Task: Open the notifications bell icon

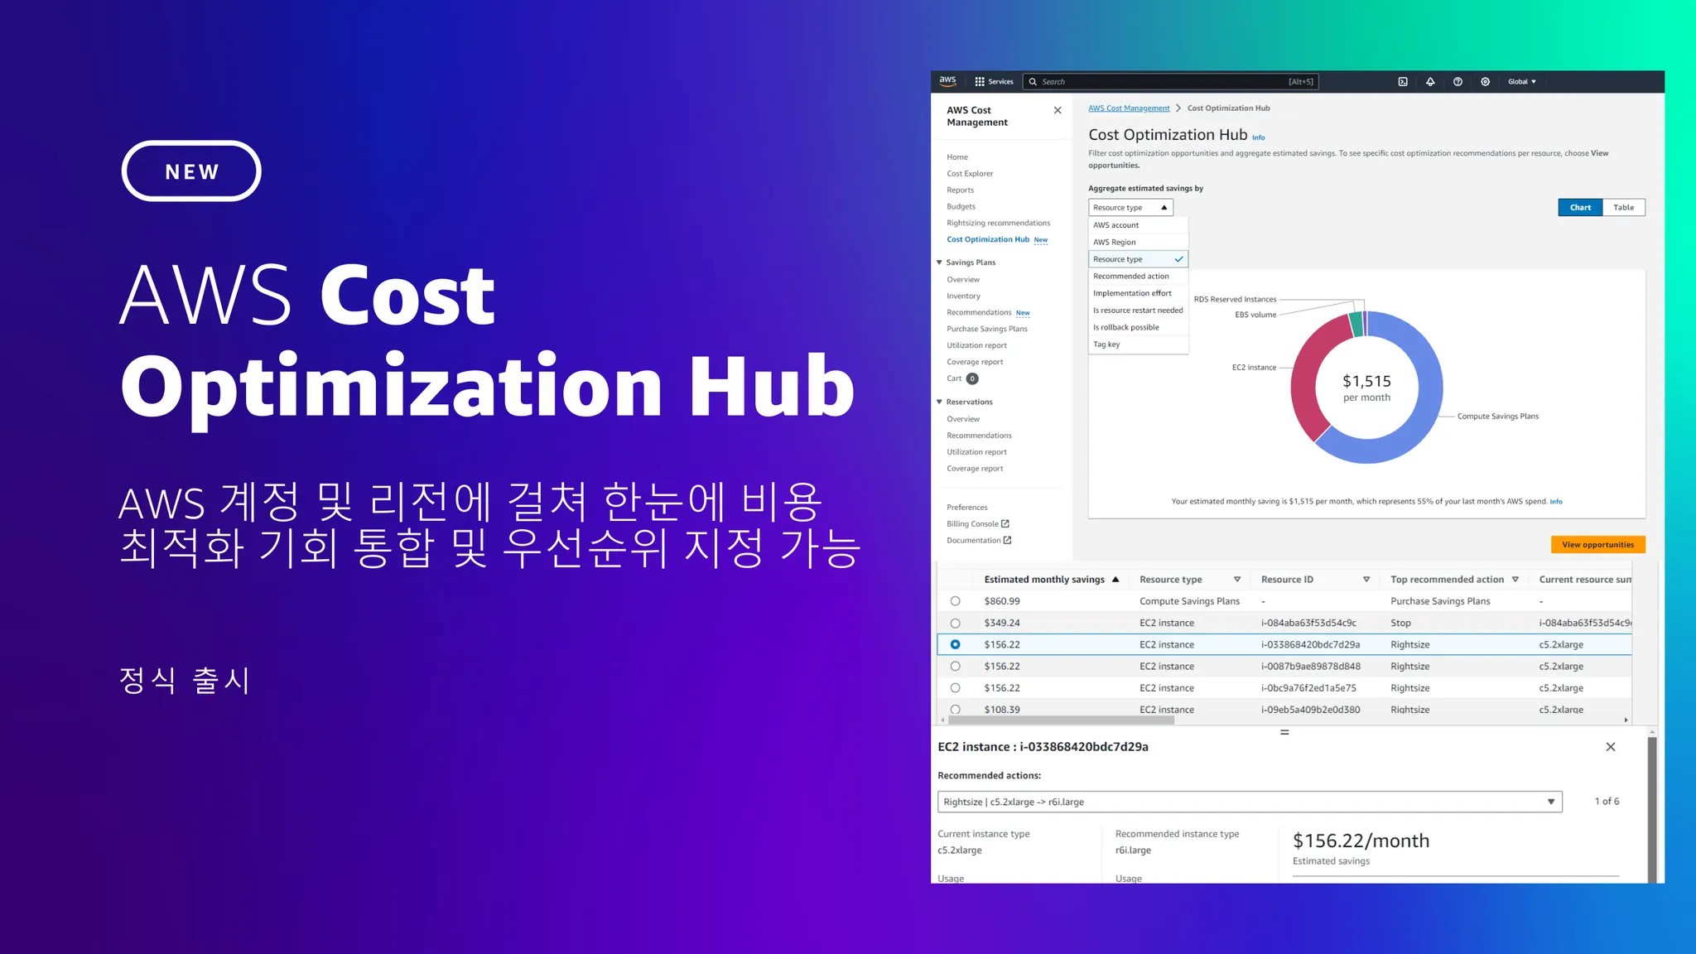Action: point(1430,82)
